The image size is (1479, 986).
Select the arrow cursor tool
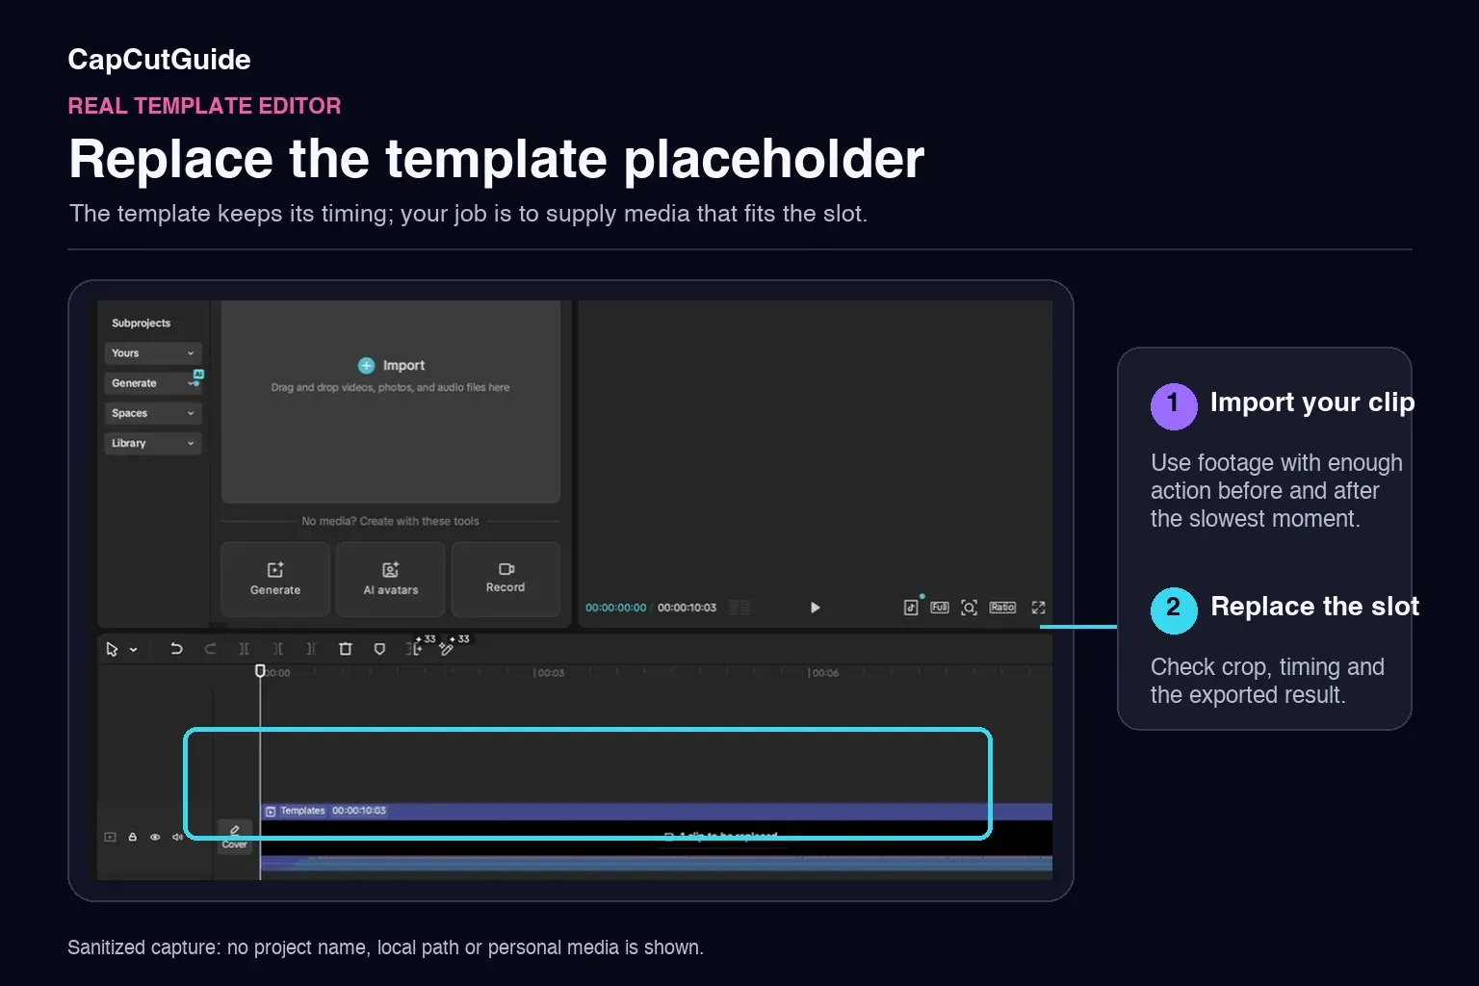[x=112, y=649]
